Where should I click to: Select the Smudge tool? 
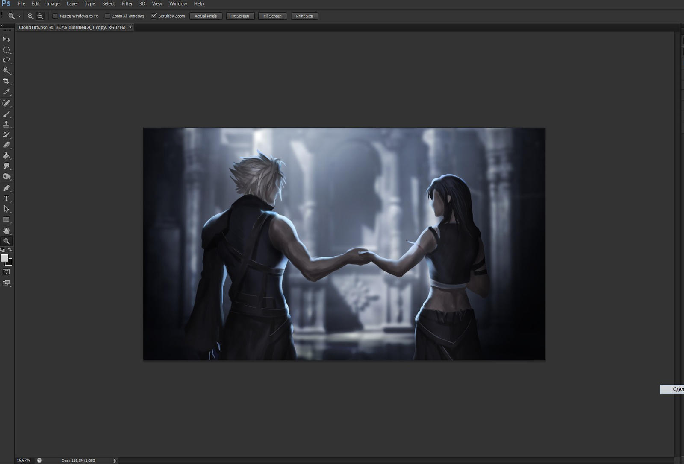(x=6, y=166)
